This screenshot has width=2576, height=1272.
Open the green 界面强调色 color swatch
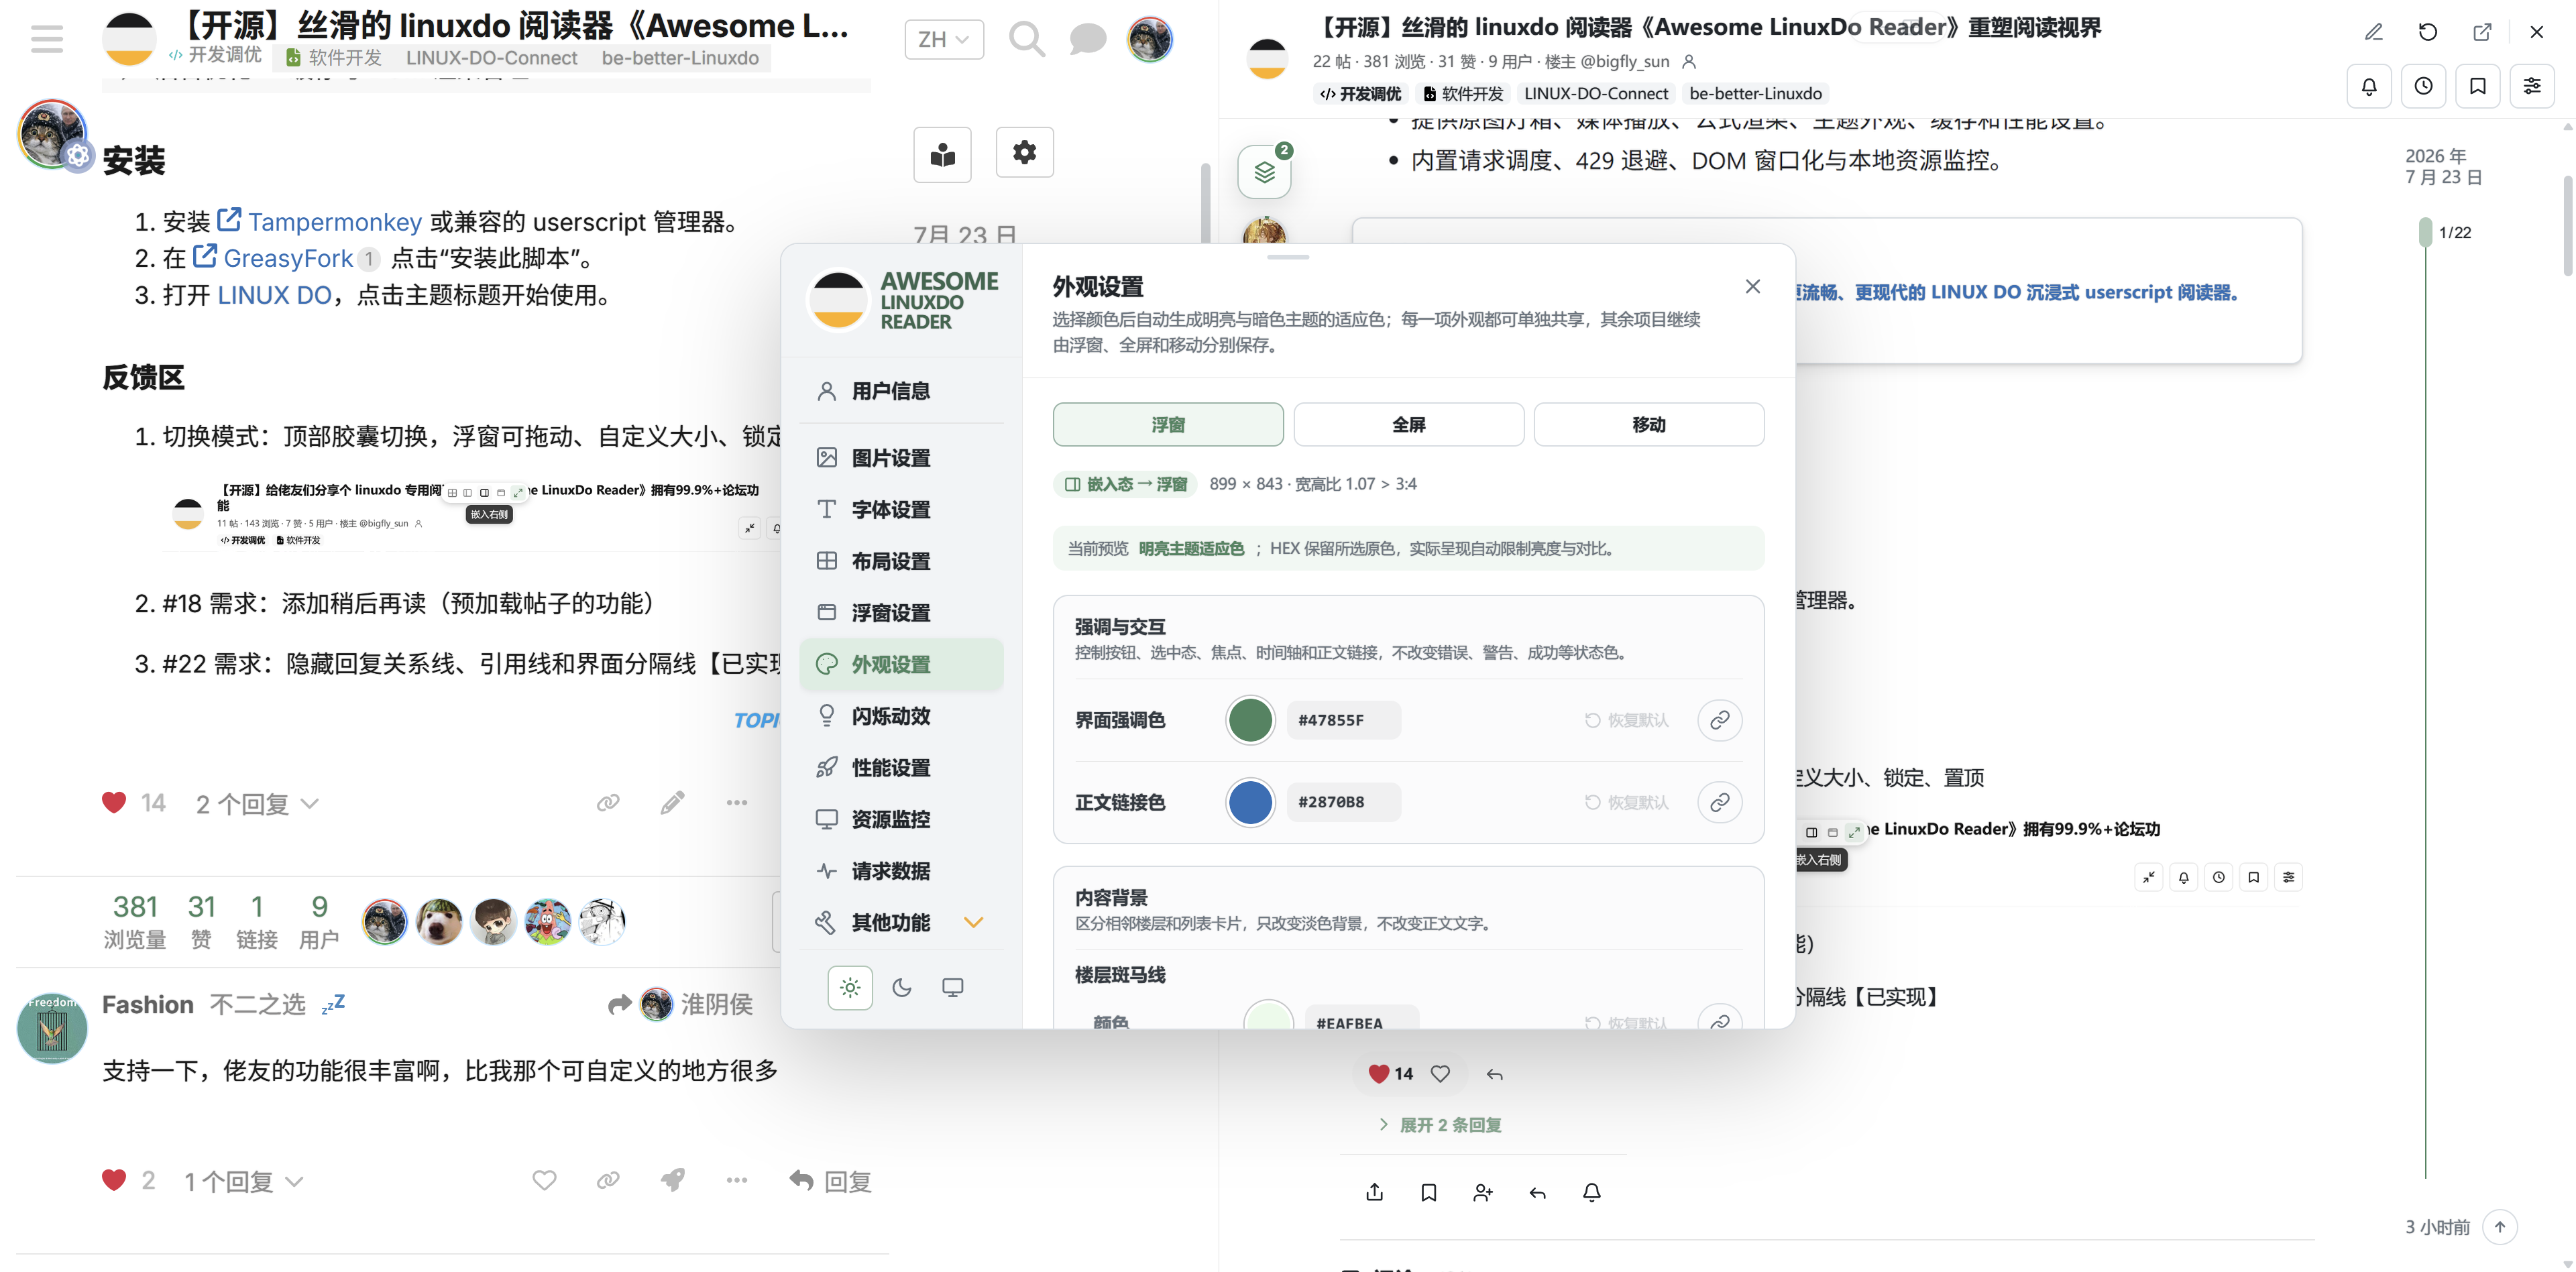click(1250, 720)
